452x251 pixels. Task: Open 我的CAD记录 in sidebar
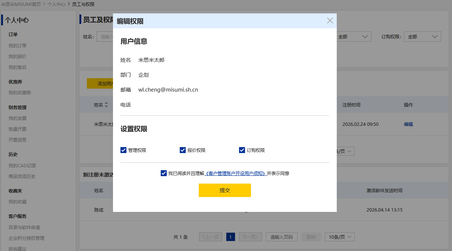tap(22, 165)
